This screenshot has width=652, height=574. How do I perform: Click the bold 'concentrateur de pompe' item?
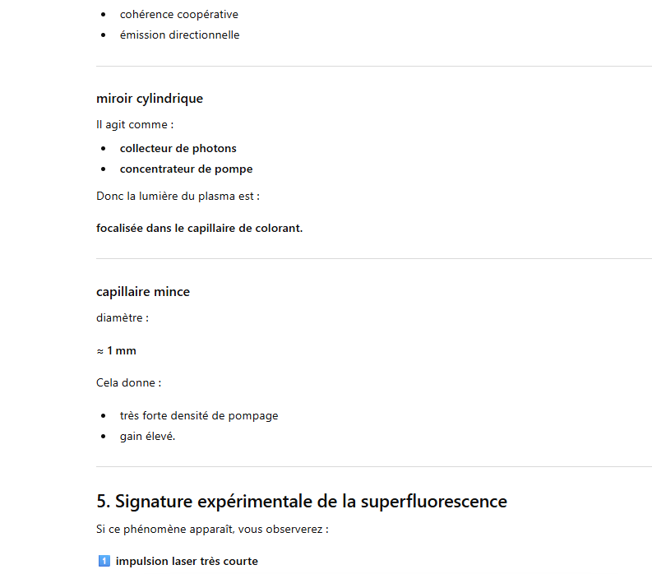(x=186, y=169)
